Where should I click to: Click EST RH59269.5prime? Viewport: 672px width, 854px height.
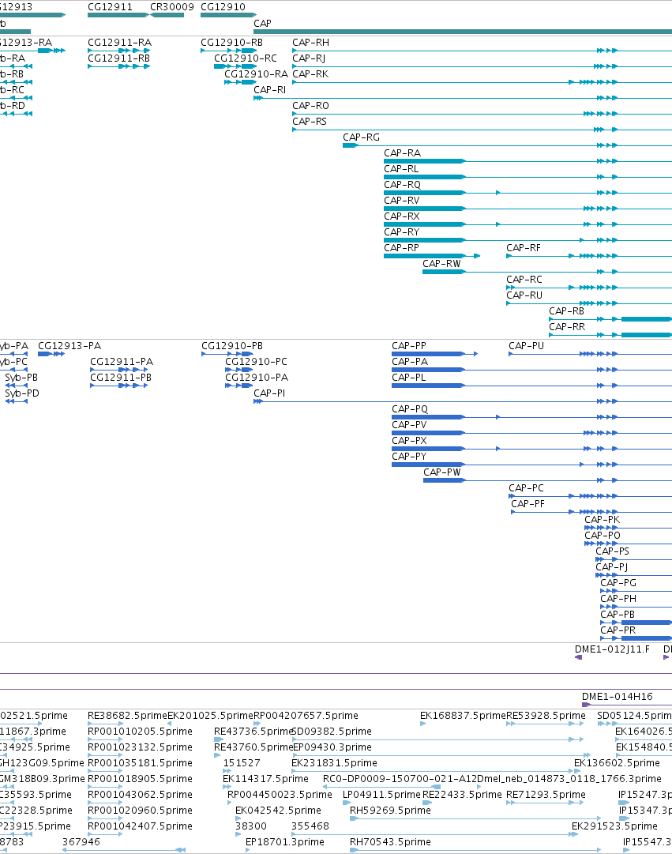coord(390,811)
